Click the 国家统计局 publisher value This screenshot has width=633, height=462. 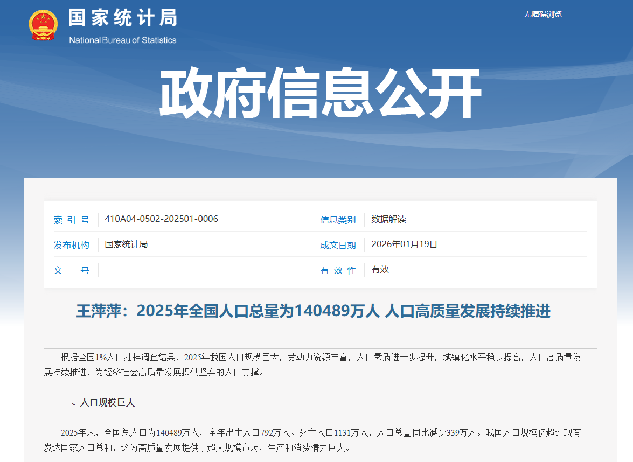[x=127, y=244]
